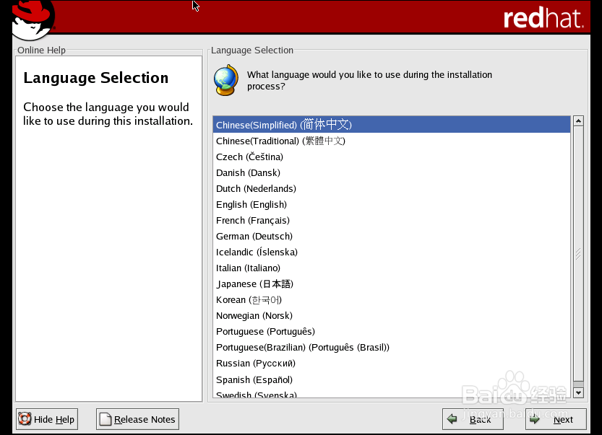Click the Online Help panel label

click(41, 50)
